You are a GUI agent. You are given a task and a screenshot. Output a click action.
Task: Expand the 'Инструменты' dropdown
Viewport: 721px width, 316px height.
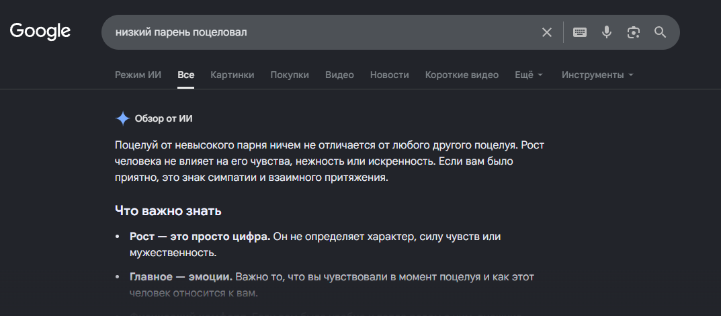[597, 75]
